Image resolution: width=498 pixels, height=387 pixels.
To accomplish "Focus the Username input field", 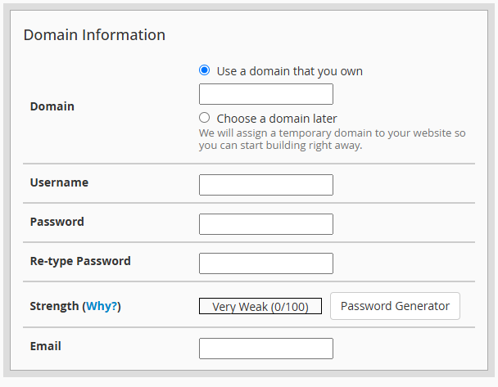I will [265, 185].
